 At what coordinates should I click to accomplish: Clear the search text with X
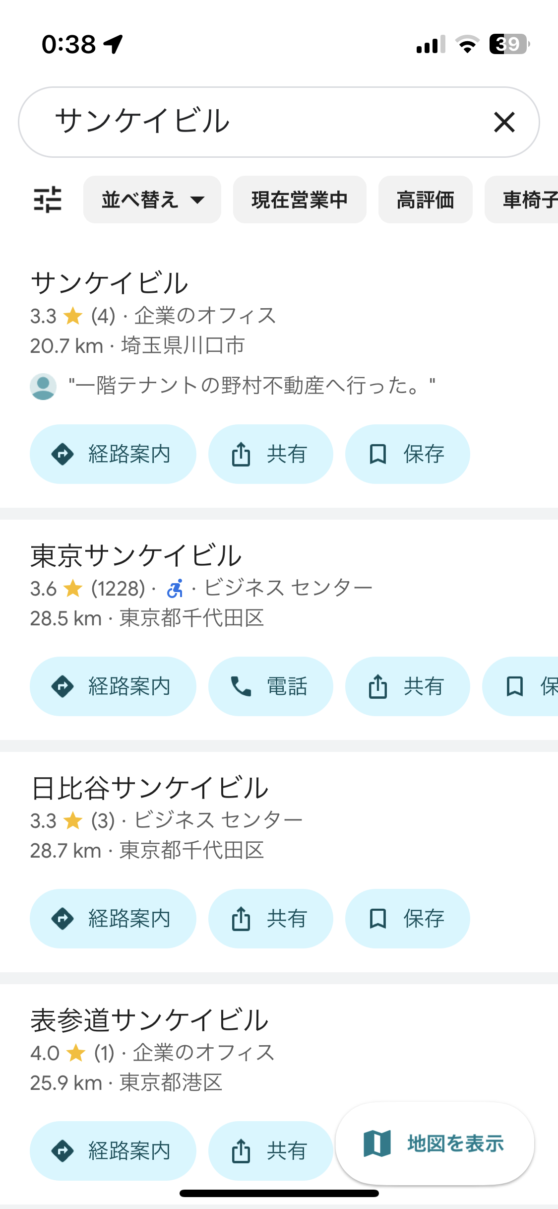tap(504, 122)
